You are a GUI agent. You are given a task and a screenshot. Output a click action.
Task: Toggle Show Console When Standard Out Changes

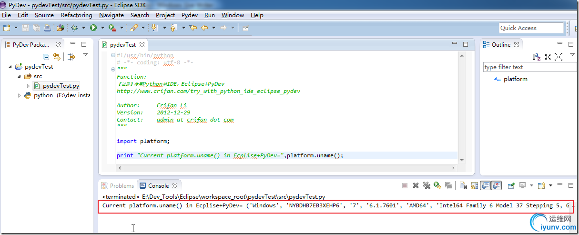coord(486,185)
